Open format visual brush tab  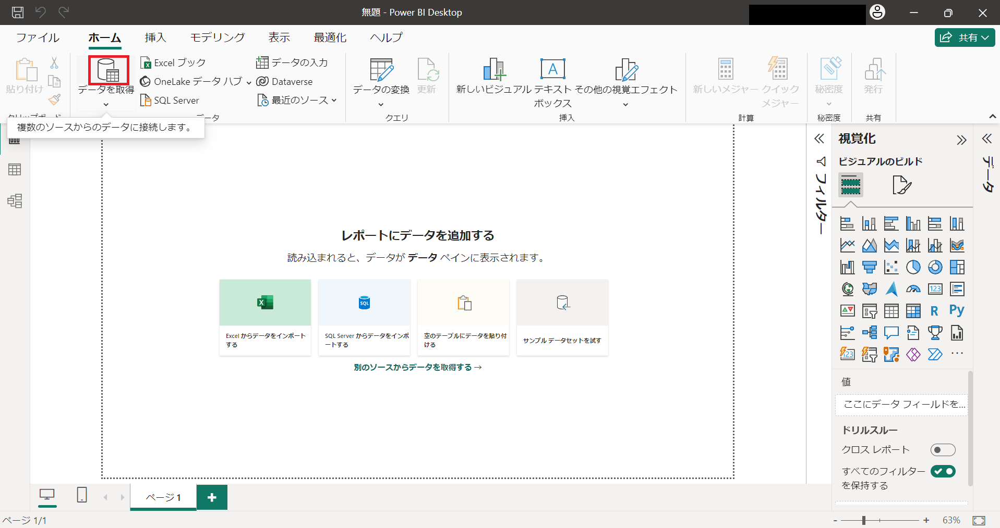[901, 185]
